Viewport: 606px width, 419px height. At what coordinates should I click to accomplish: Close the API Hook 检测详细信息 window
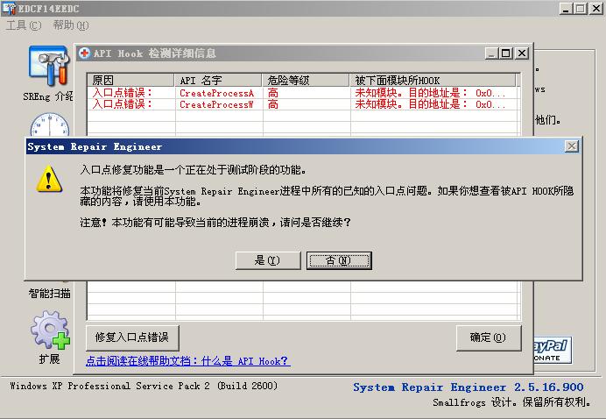[x=522, y=53]
